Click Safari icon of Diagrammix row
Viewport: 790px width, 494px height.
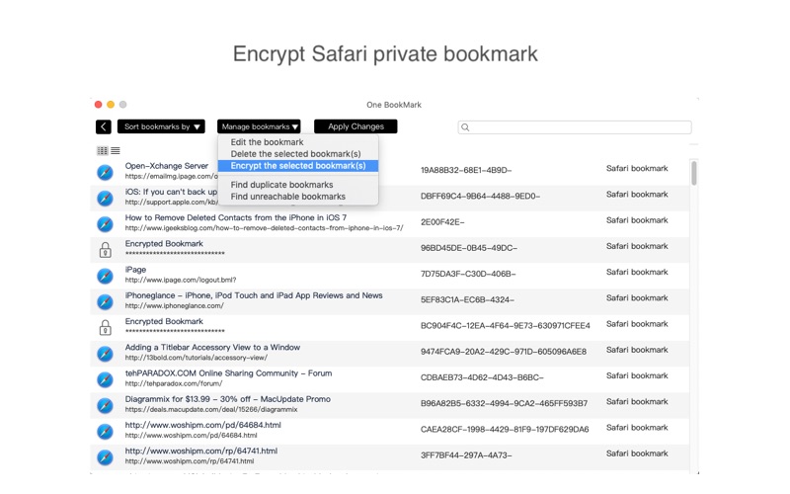pos(105,405)
